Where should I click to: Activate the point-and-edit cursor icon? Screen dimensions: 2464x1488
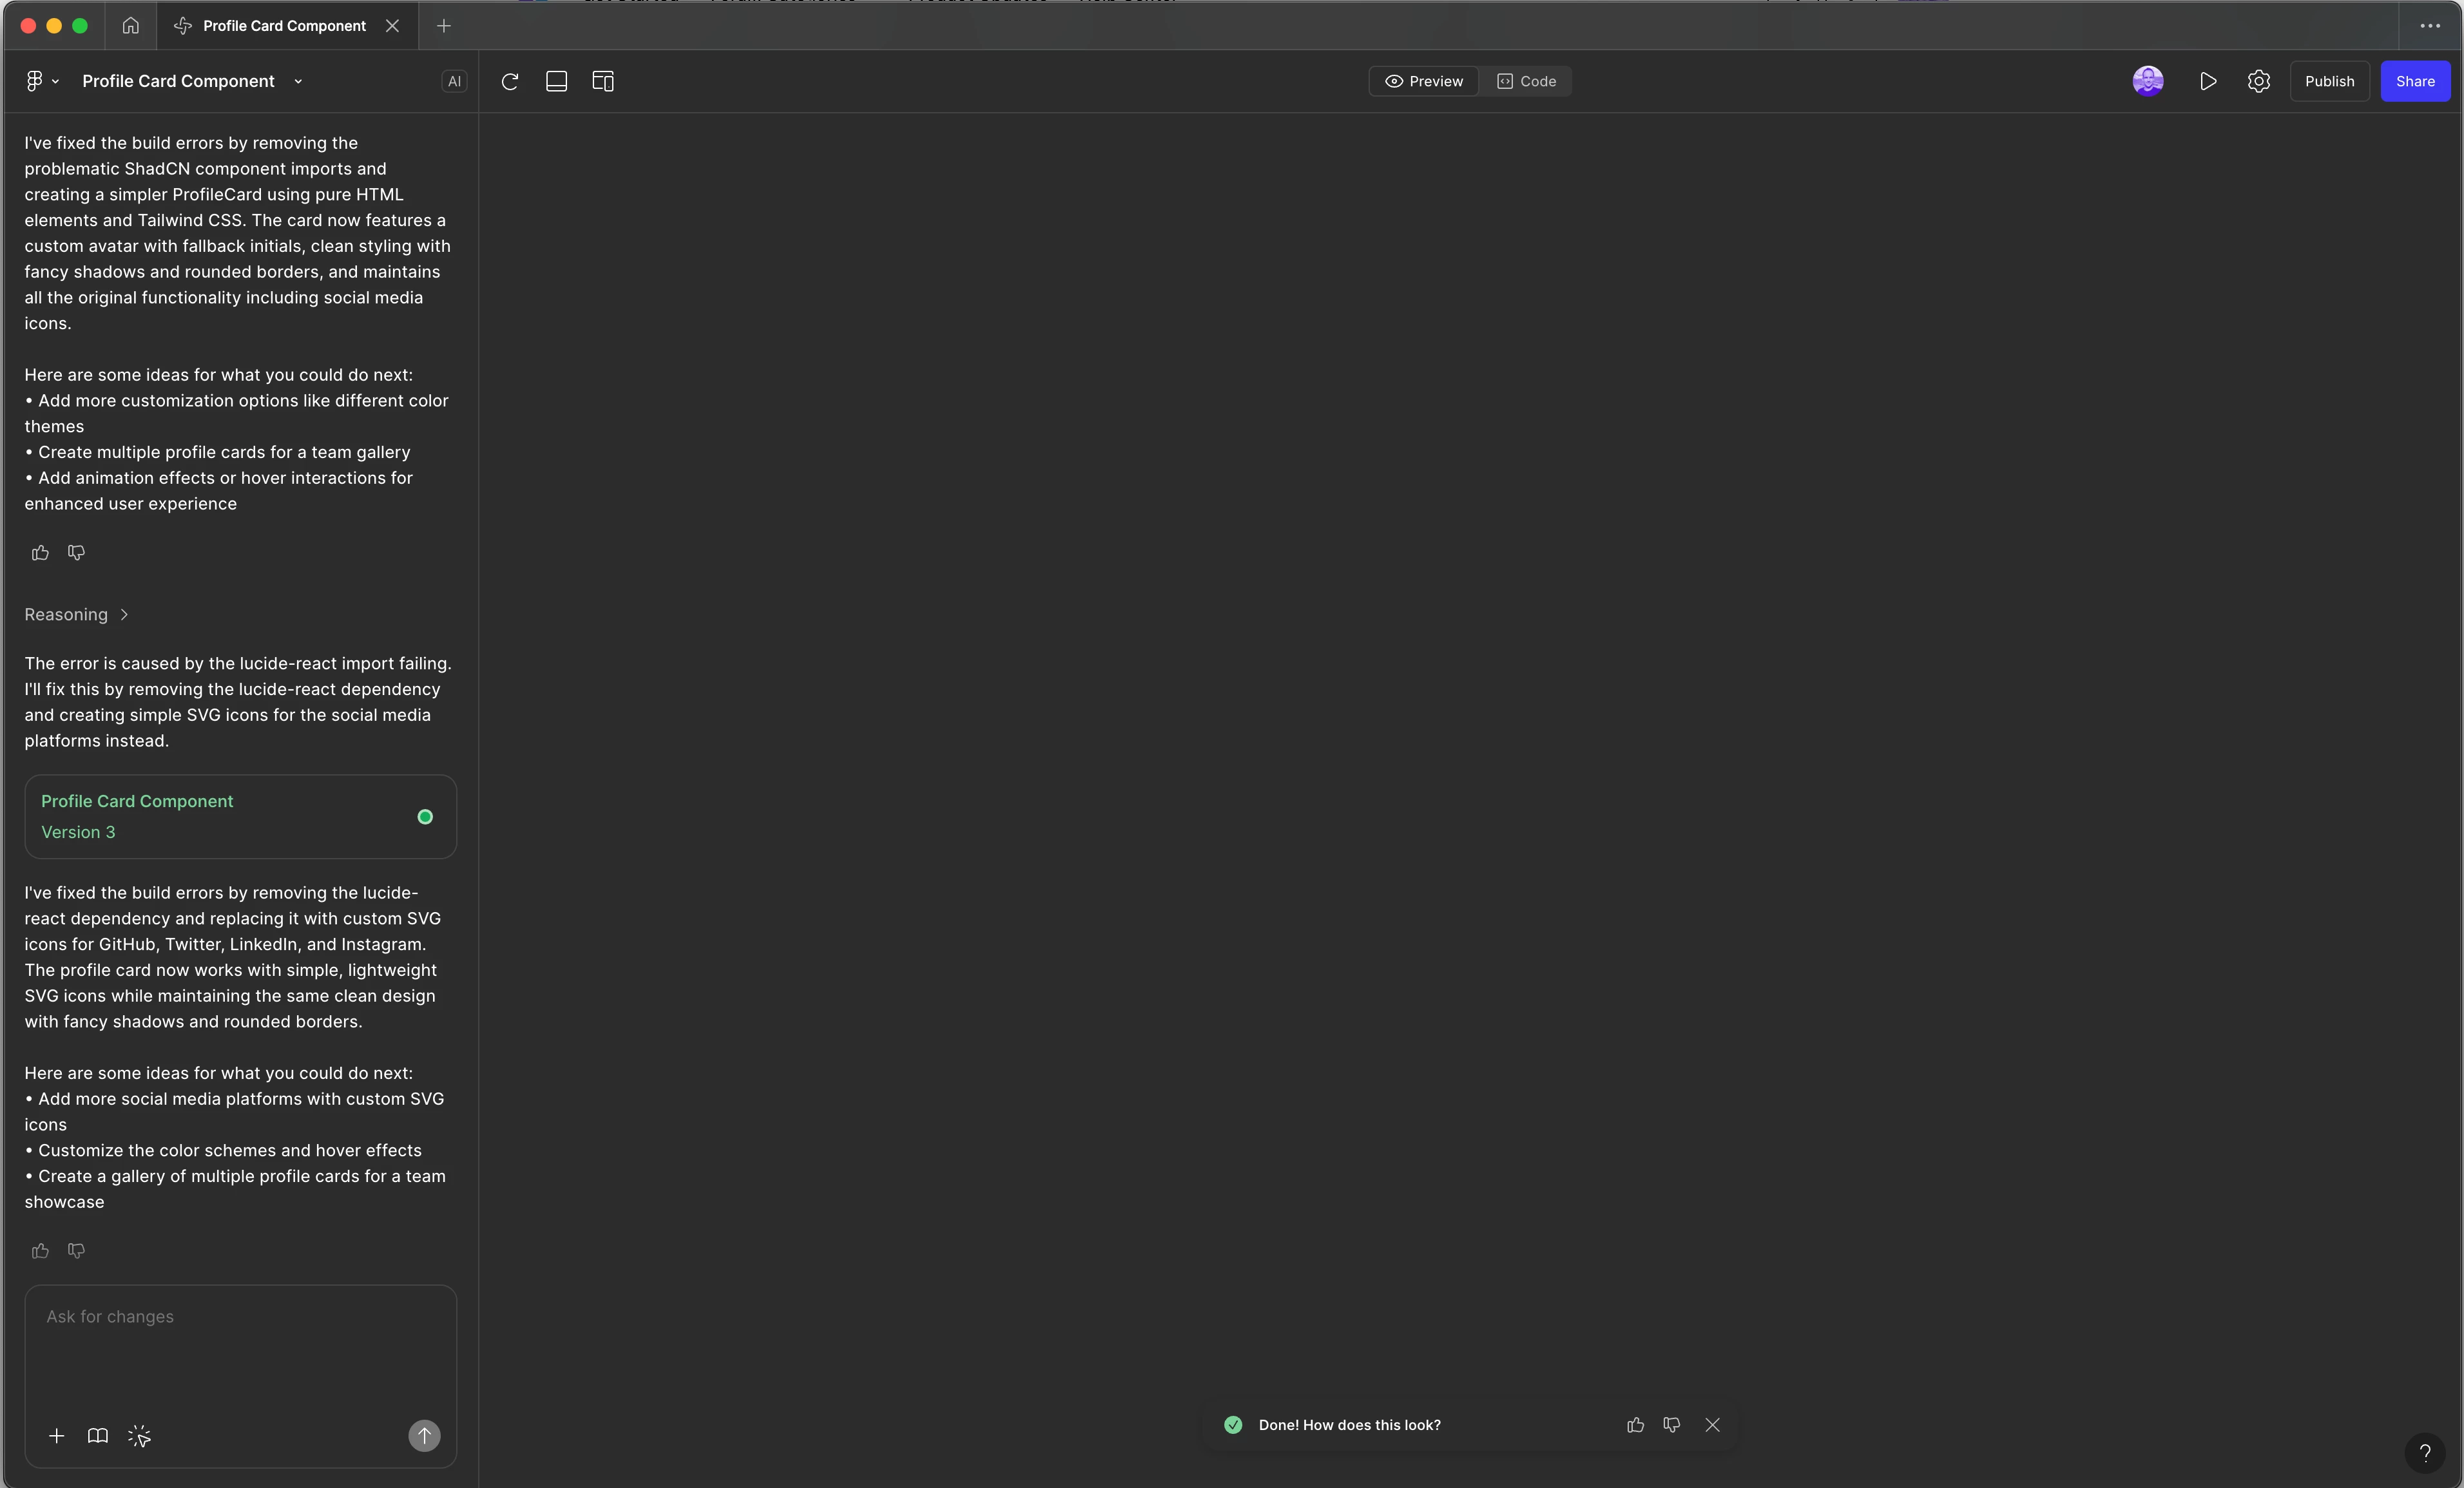(139, 1436)
